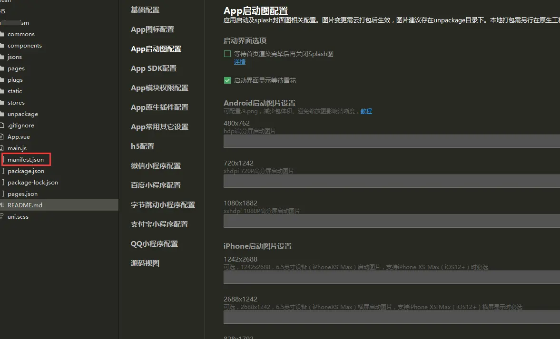Select App启动图配置 in the sidebar

pos(156,49)
